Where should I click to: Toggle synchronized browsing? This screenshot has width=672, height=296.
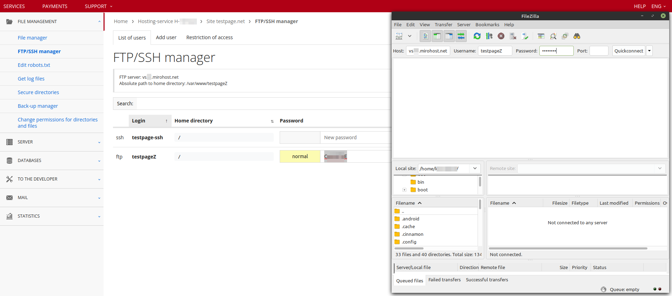tap(565, 36)
